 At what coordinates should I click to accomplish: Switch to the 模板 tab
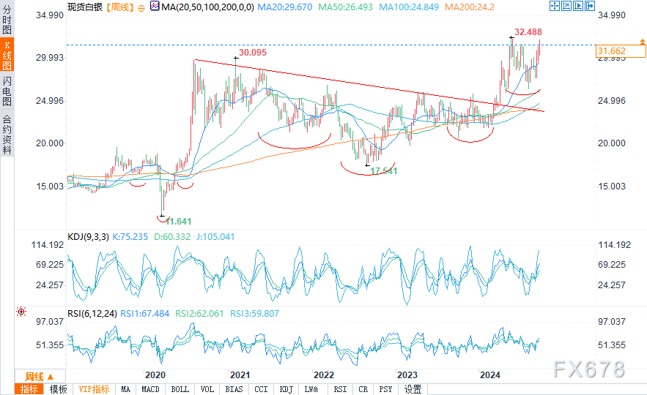click(x=58, y=389)
